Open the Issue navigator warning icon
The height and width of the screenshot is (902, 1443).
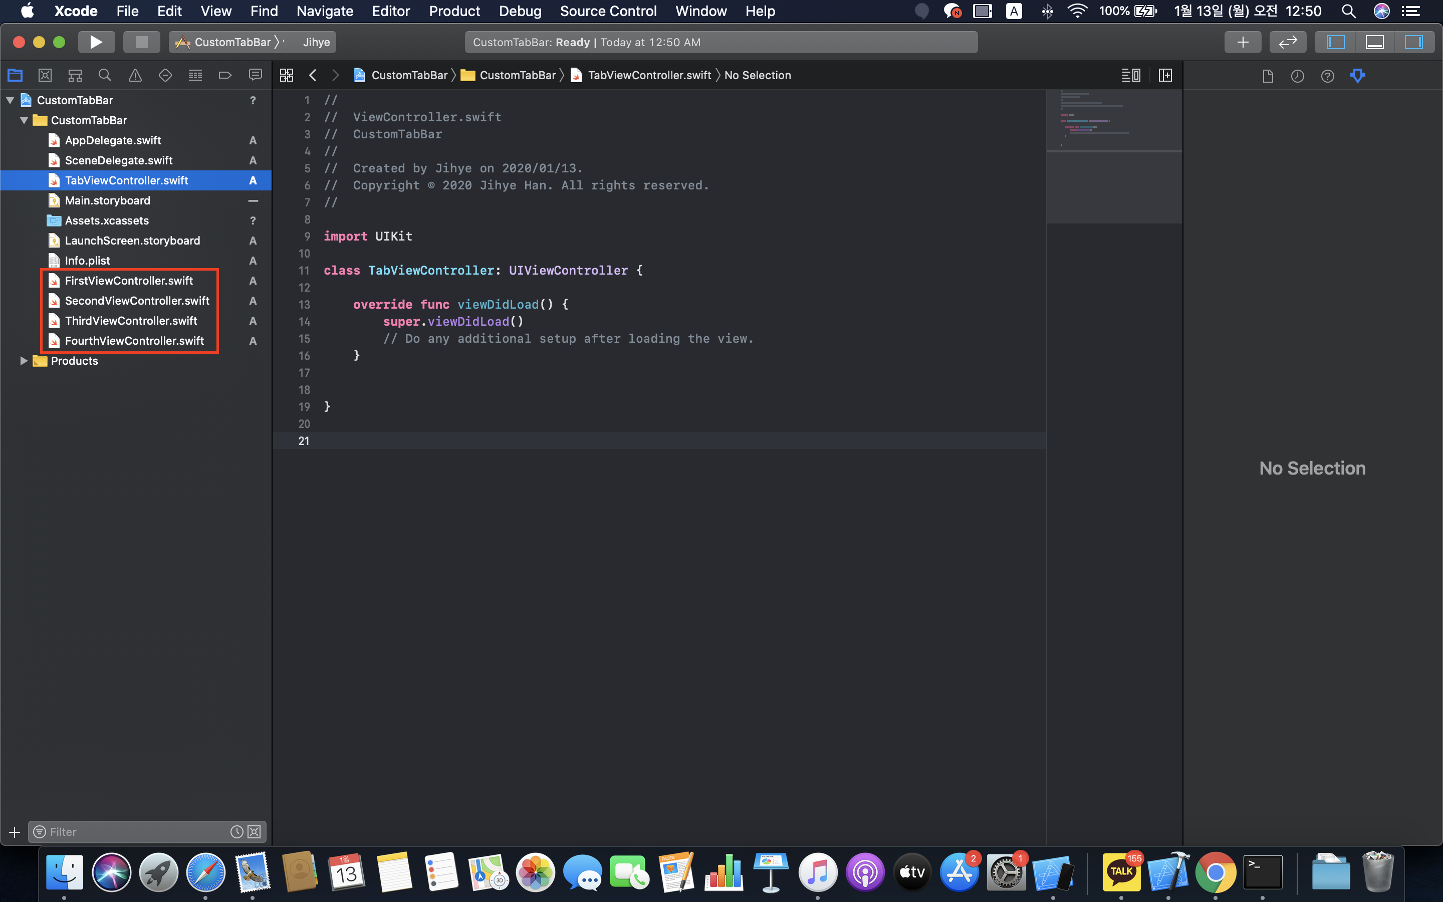coord(135,75)
